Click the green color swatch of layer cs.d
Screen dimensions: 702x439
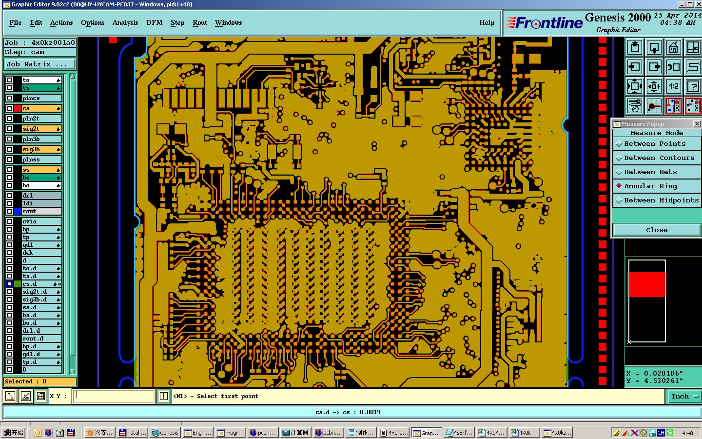[x=18, y=284]
